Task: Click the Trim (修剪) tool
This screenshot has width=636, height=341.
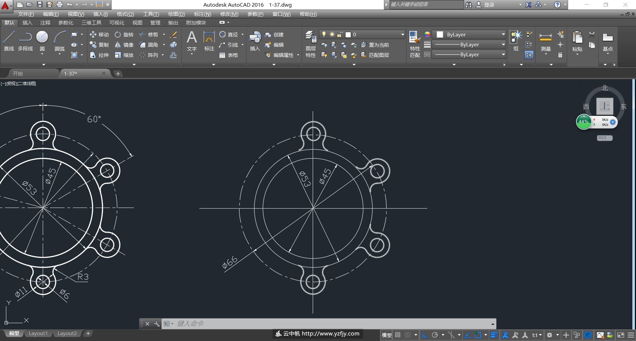Action: [x=148, y=34]
